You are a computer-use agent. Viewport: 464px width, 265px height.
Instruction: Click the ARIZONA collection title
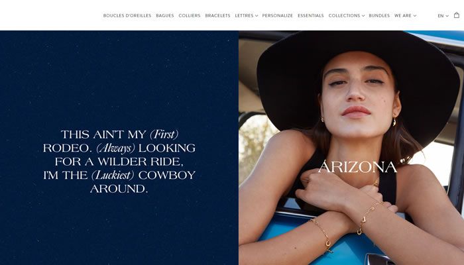pyautogui.click(x=357, y=167)
